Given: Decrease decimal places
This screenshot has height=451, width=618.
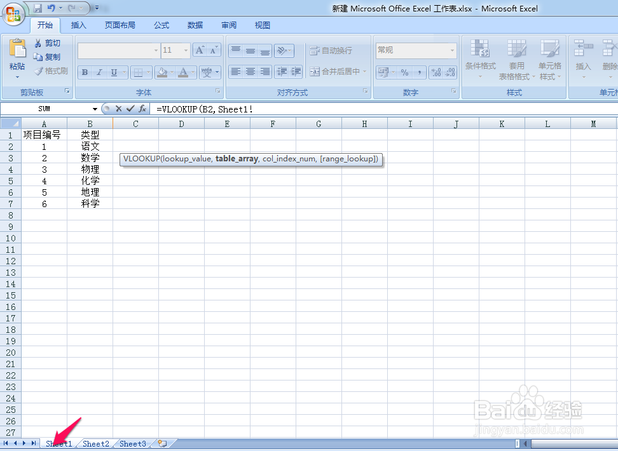Looking at the screenshot, I should pyautogui.click(x=450, y=72).
